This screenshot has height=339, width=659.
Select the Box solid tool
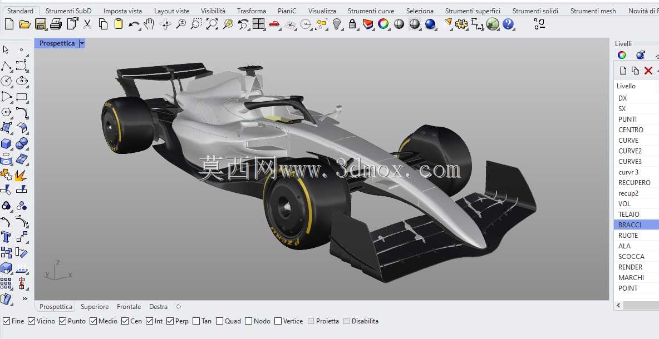[x=6, y=144]
